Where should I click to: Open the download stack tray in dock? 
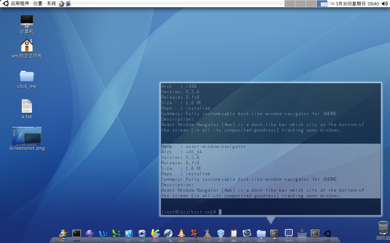point(302,233)
